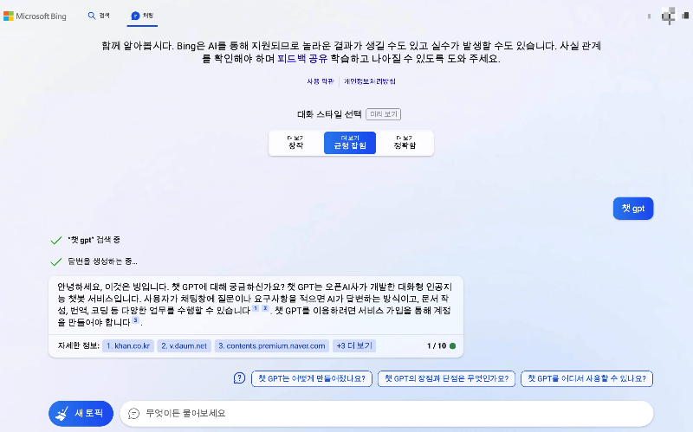Click the 답변을 생성하는 중 status line
The height and width of the screenshot is (432, 693).
click(x=102, y=261)
